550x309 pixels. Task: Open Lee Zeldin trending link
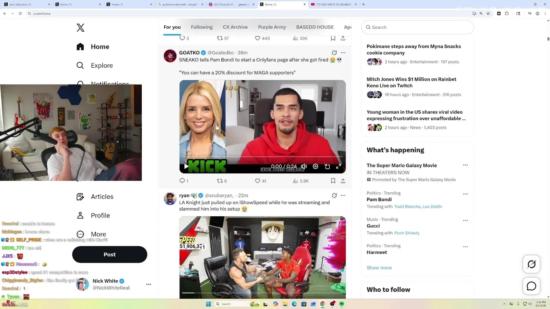(x=432, y=206)
